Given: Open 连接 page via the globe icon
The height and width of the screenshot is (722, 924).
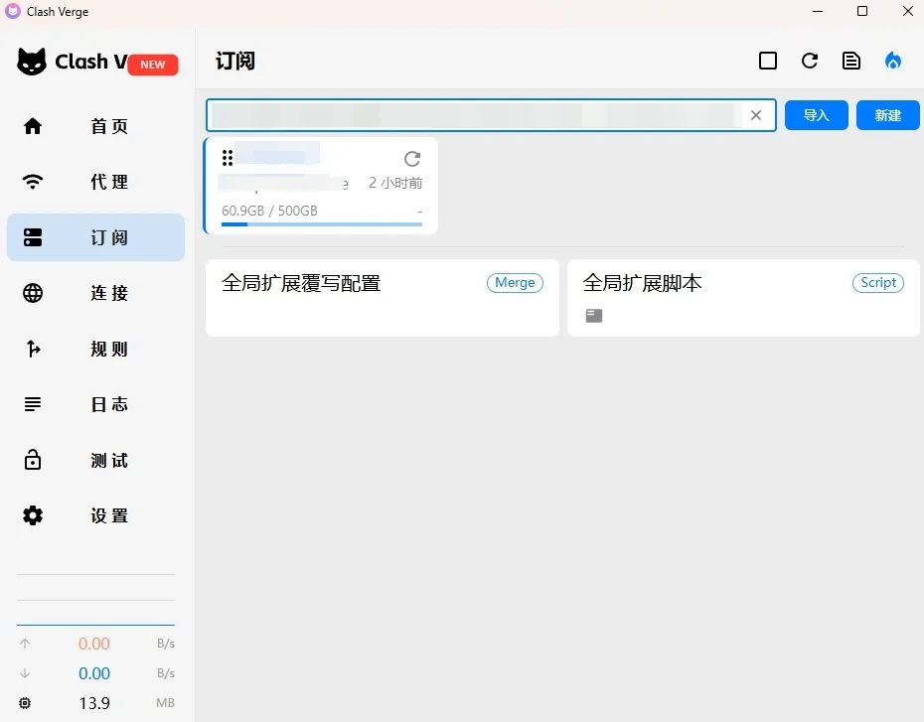Looking at the screenshot, I should pos(33,293).
